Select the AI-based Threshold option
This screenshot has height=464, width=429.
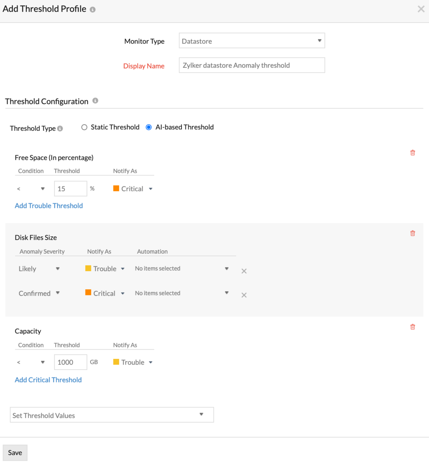(149, 127)
